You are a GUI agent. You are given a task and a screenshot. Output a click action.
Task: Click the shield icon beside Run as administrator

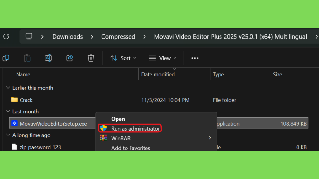(103, 128)
